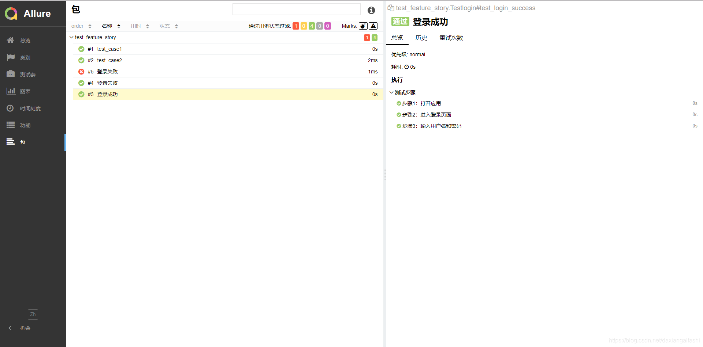Image resolution: width=703 pixels, height=347 pixels.
Task: Click passed status icon of #4 登录失败
Action: pos(81,83)
